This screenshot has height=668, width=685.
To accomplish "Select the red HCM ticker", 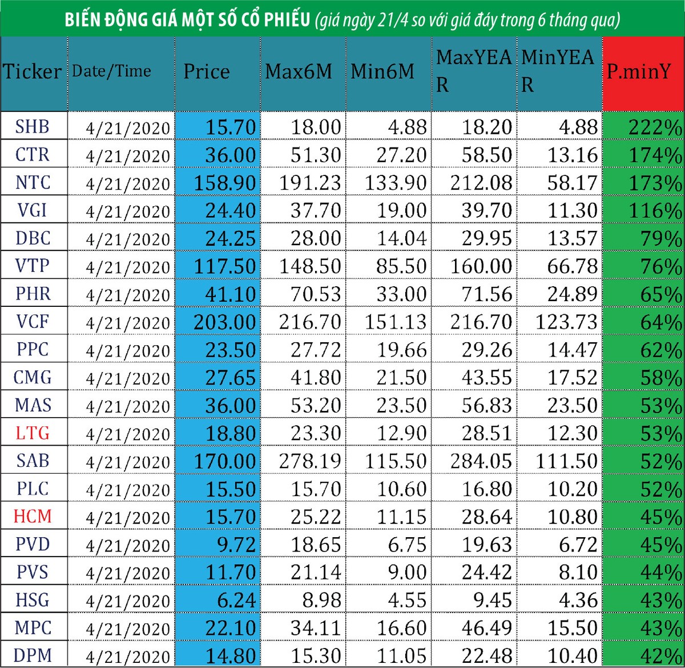I will (x=33, y=517).
